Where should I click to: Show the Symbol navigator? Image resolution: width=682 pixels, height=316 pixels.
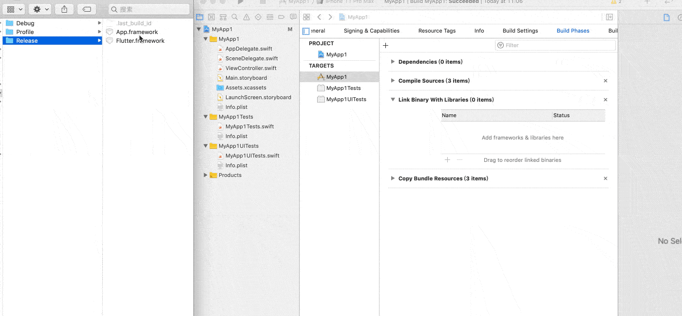pos(223,17)
